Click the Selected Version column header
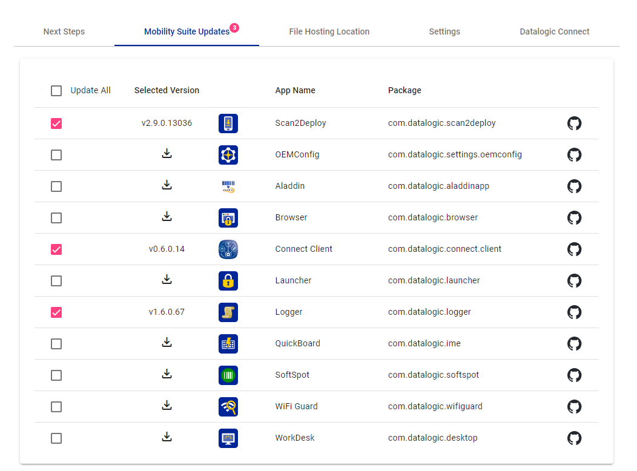This screenshot has width=637, height=471. pyautogui.click(x=167, y=90)
